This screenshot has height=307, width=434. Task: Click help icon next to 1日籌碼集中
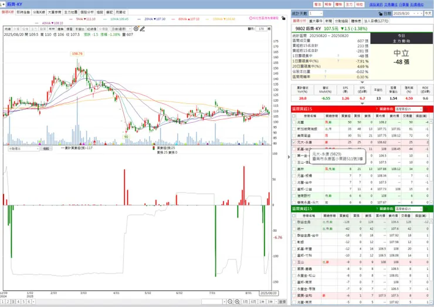tap(338, 56)
